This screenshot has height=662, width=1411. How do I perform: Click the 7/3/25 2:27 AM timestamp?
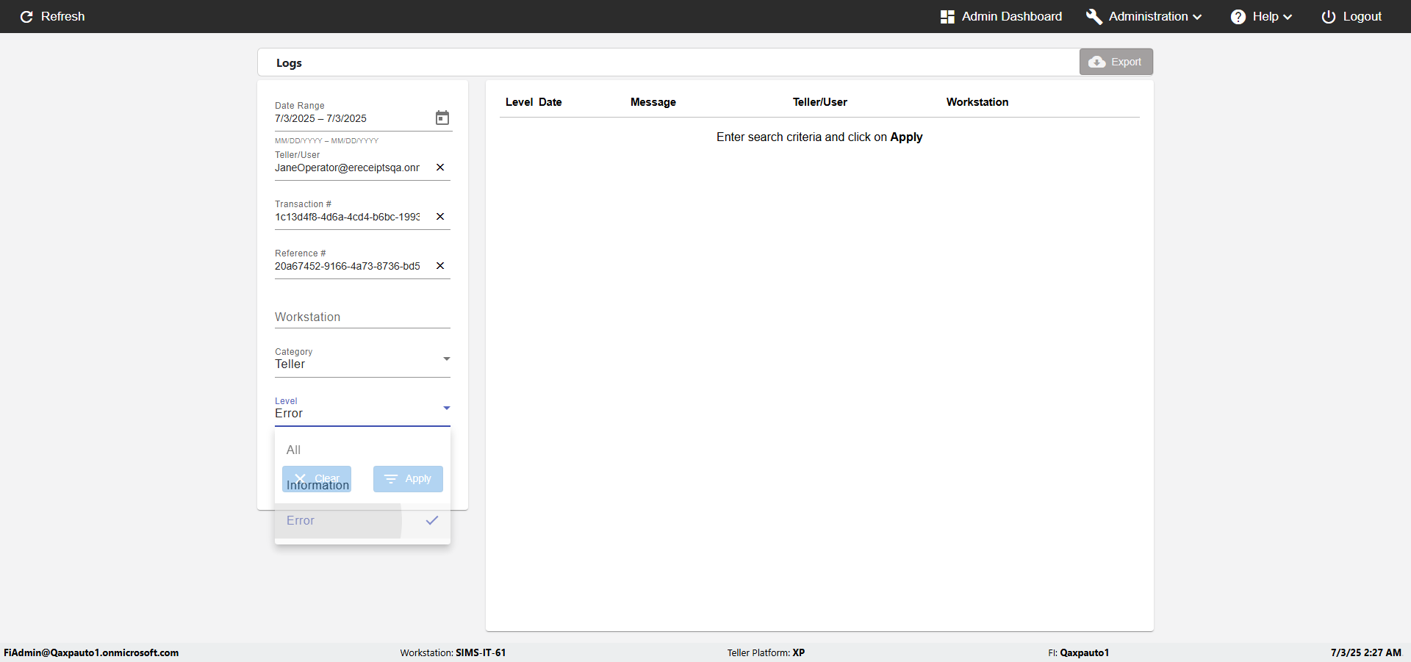point(1366,652)
